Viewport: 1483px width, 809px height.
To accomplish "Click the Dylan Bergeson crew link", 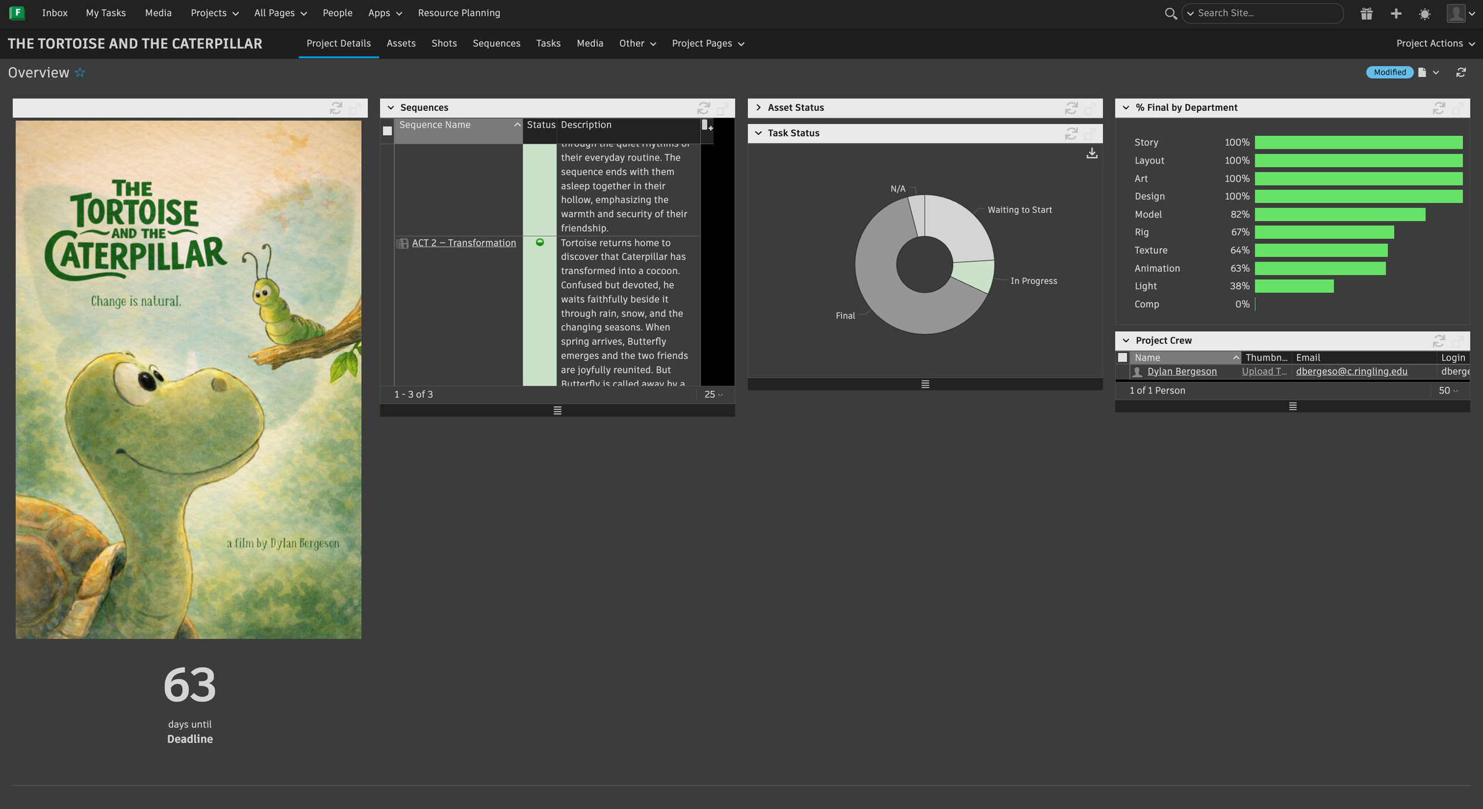I will tap(1182, 372).
